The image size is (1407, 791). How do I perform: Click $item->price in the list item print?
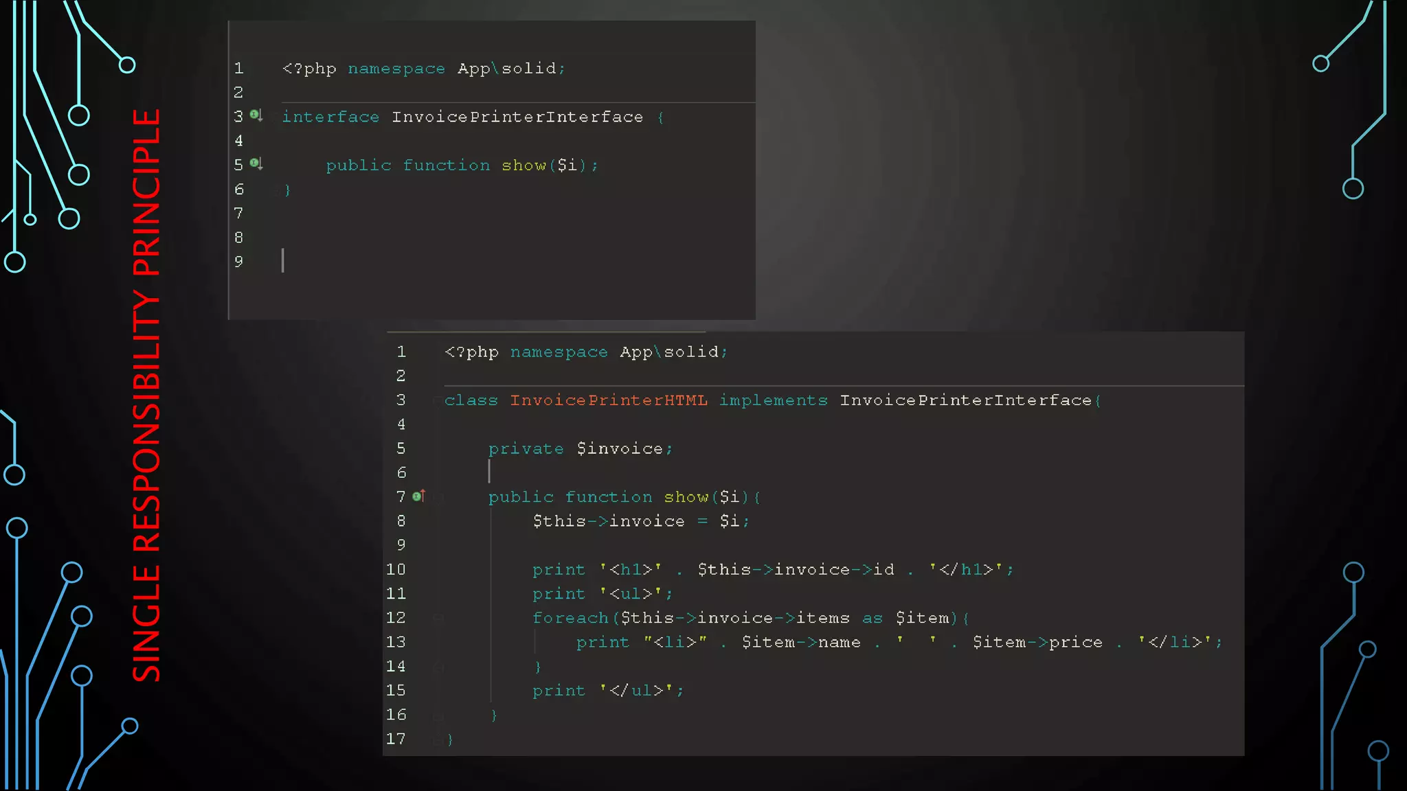pyautogui.click(x=1037, y=643)
